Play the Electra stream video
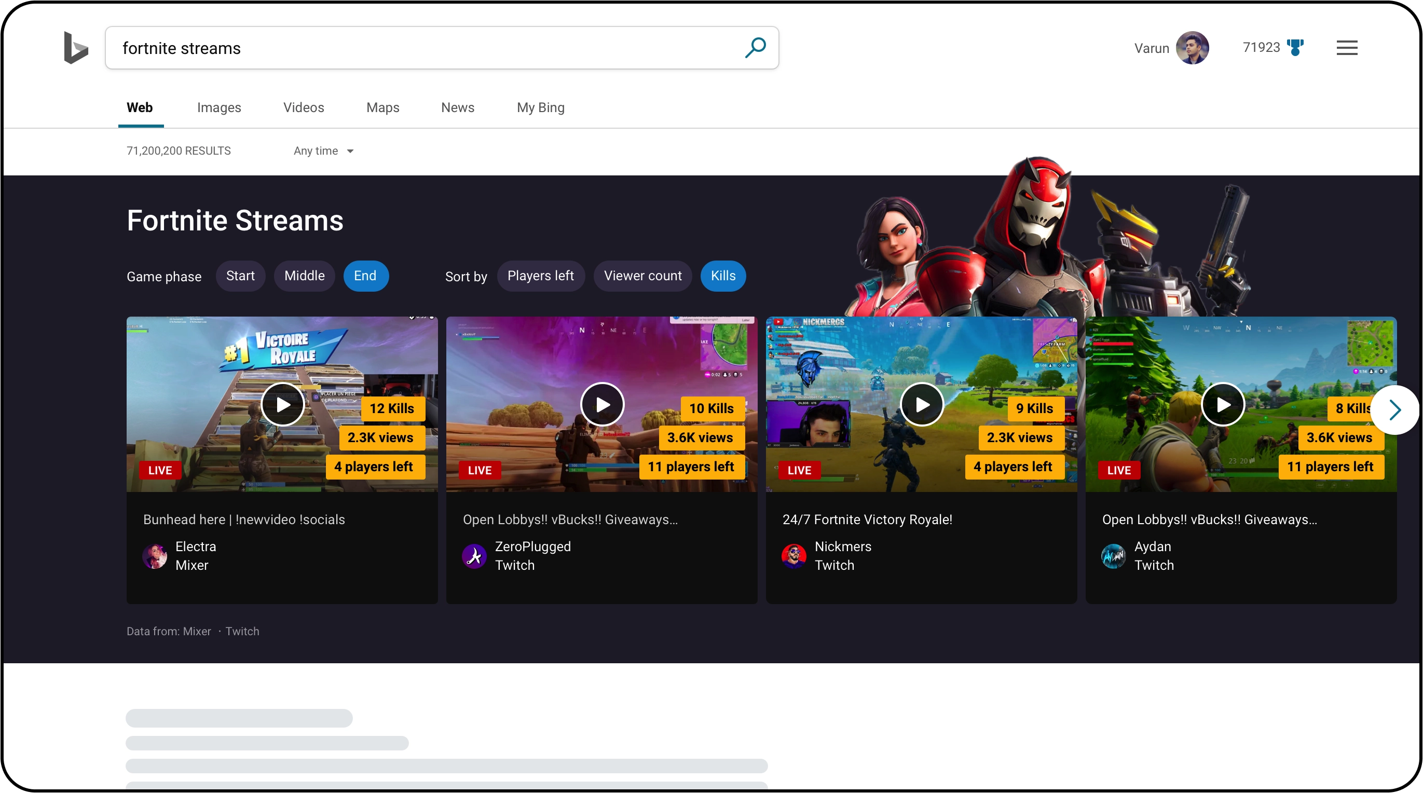Viewport: 1423px width, 793px height. [x=283, y=404]
